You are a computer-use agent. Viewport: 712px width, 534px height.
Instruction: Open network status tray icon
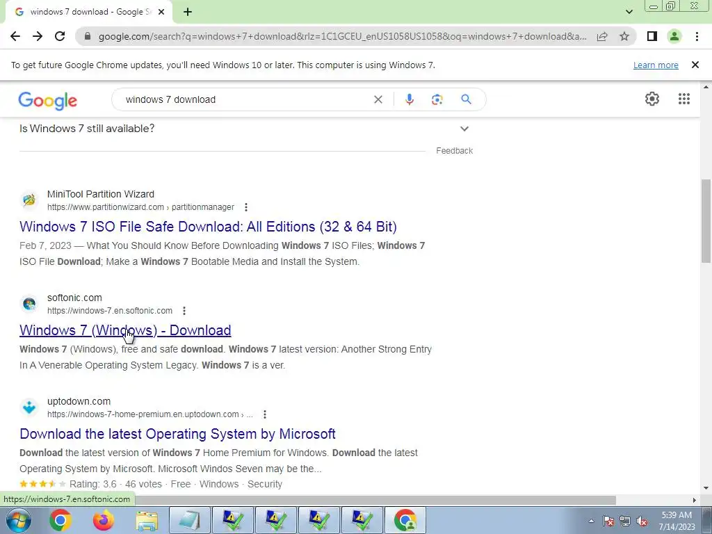click(x=625, y=521)
